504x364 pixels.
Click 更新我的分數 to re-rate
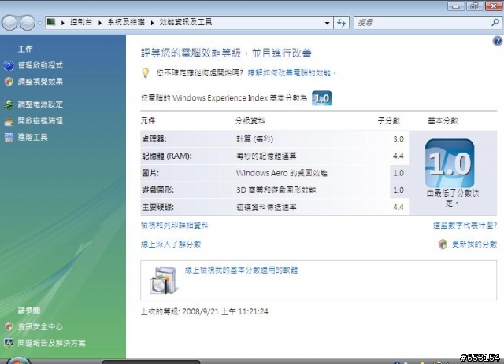click(x=474, y=245)
